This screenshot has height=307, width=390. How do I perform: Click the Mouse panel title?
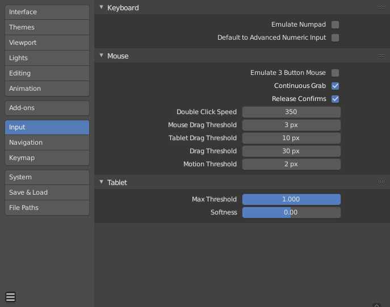pos(118,56)
